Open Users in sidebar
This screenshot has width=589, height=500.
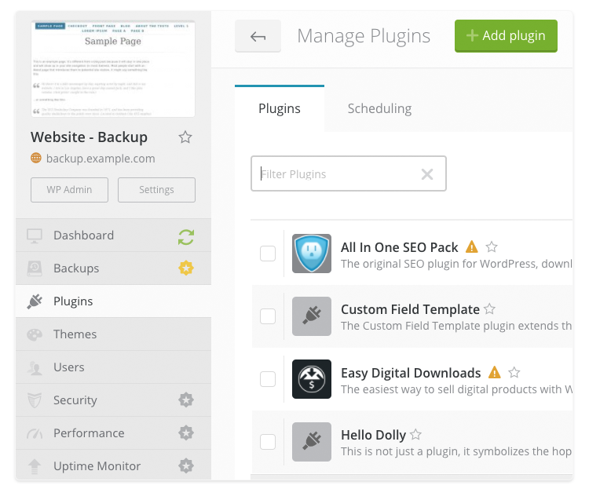tap(113, 367)
